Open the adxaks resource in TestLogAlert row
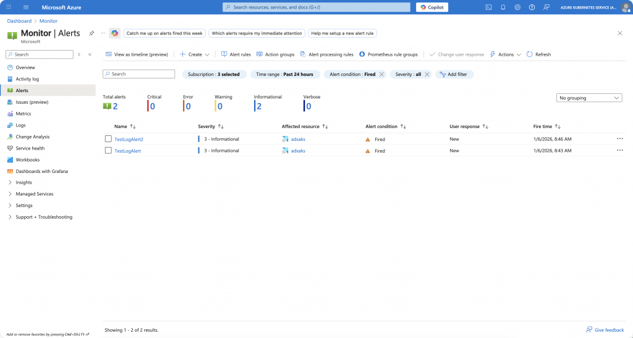This screenshot has height=338, width=633. click(x=298, y=151)
